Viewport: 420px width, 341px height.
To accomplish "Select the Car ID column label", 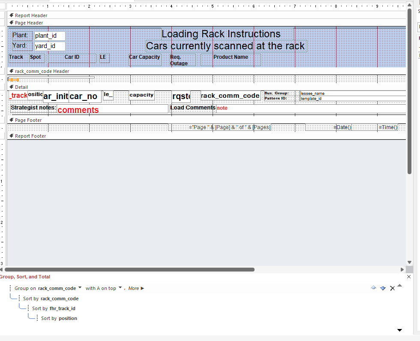I will click(72, 57).
